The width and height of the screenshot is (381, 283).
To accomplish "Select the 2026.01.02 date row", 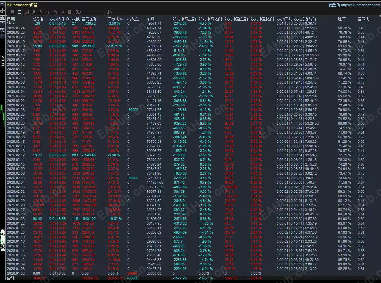I will pyautogui.click(x=16, y=273).
